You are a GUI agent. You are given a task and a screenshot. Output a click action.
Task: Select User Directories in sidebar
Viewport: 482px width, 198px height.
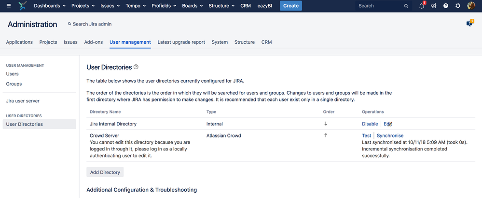tap(40, 124)
